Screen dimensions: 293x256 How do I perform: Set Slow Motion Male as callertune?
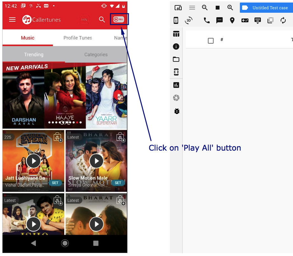point(118,183)
